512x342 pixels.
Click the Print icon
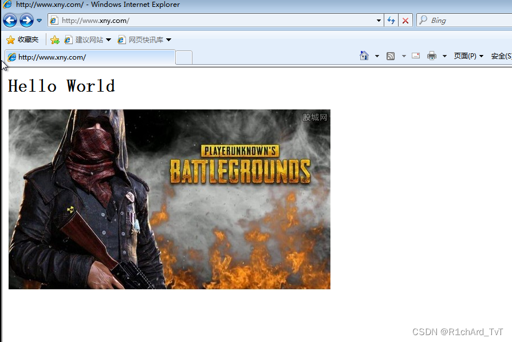(432, 56)
